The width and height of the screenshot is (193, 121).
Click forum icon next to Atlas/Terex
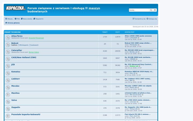click(x=8, y=38)
